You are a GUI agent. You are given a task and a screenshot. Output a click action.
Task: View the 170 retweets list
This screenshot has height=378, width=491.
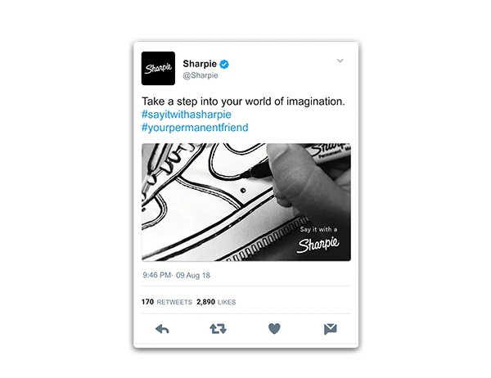tap(167, 302)
